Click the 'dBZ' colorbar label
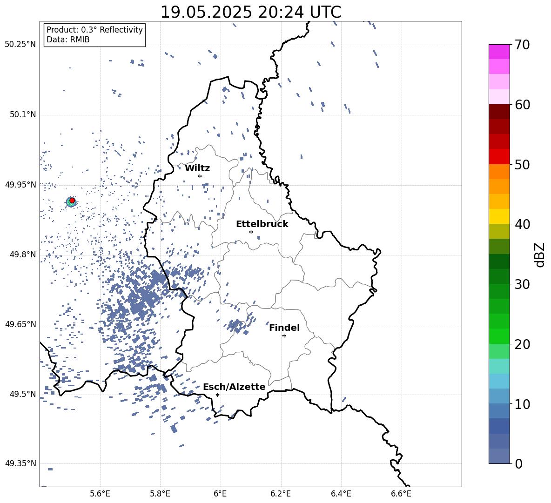The image size is (551, 503). (540, 255)
